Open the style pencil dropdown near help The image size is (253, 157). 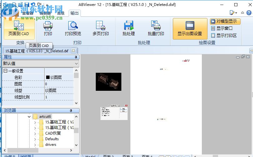(233, 13)
